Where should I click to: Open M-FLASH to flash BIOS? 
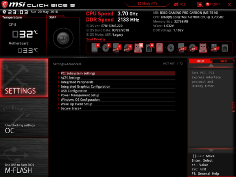[x=24, y=157]
